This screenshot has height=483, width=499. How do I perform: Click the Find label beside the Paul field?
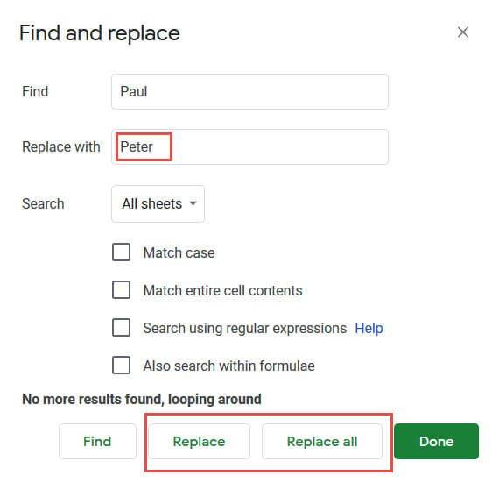click(35, 92)
